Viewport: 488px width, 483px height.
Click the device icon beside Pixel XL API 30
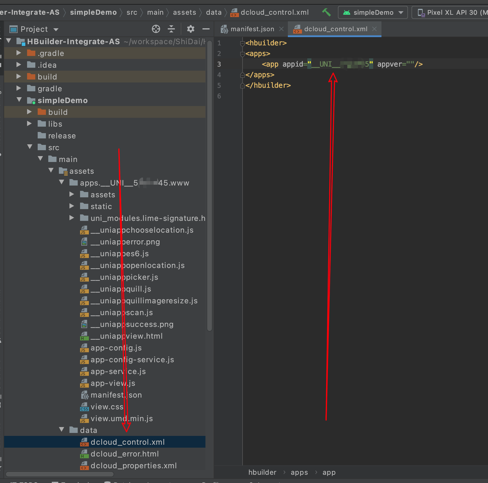tap(421, 12)
